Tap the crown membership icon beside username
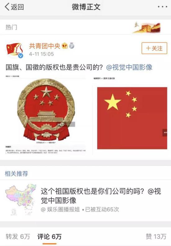171x246 pixels. 65,46
